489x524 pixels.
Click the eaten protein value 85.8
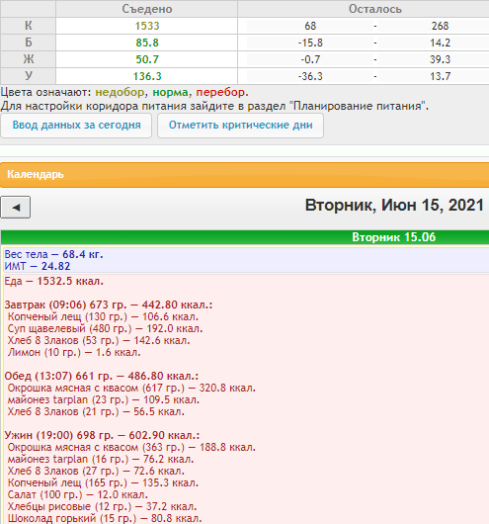pos(147,43)
